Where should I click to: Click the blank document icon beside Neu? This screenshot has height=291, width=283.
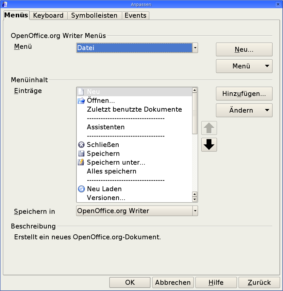(81, 92)
